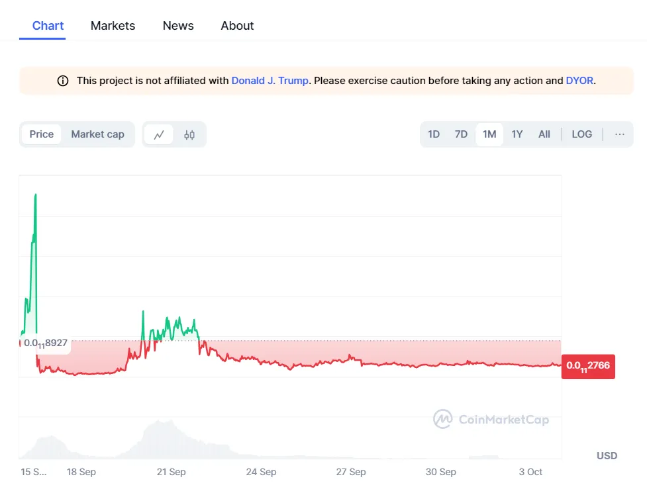647x491 pixels.
Task: Set chart range to 1D
Action: (x=434, y=134)
